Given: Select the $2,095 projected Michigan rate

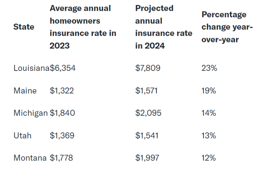Looking at the screenshot, I should pyautogui.click(x=148, y=113).
